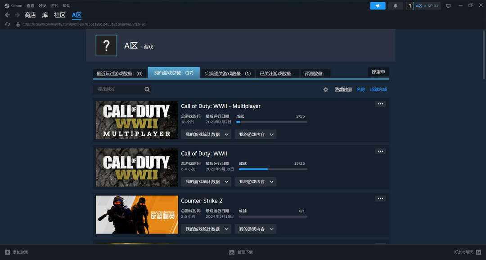
Task: Expand game stats dropdown for Counter-Strike 2
Action: (206, 229)
